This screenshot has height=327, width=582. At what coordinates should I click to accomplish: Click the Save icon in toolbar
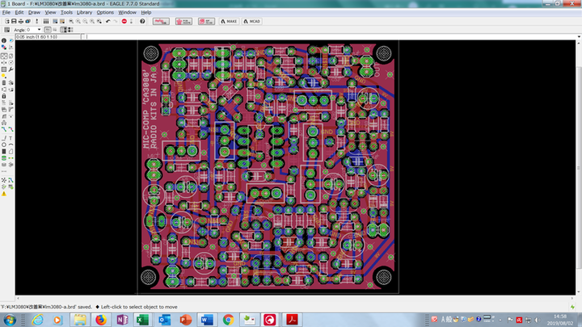click(x=13, y=21)
